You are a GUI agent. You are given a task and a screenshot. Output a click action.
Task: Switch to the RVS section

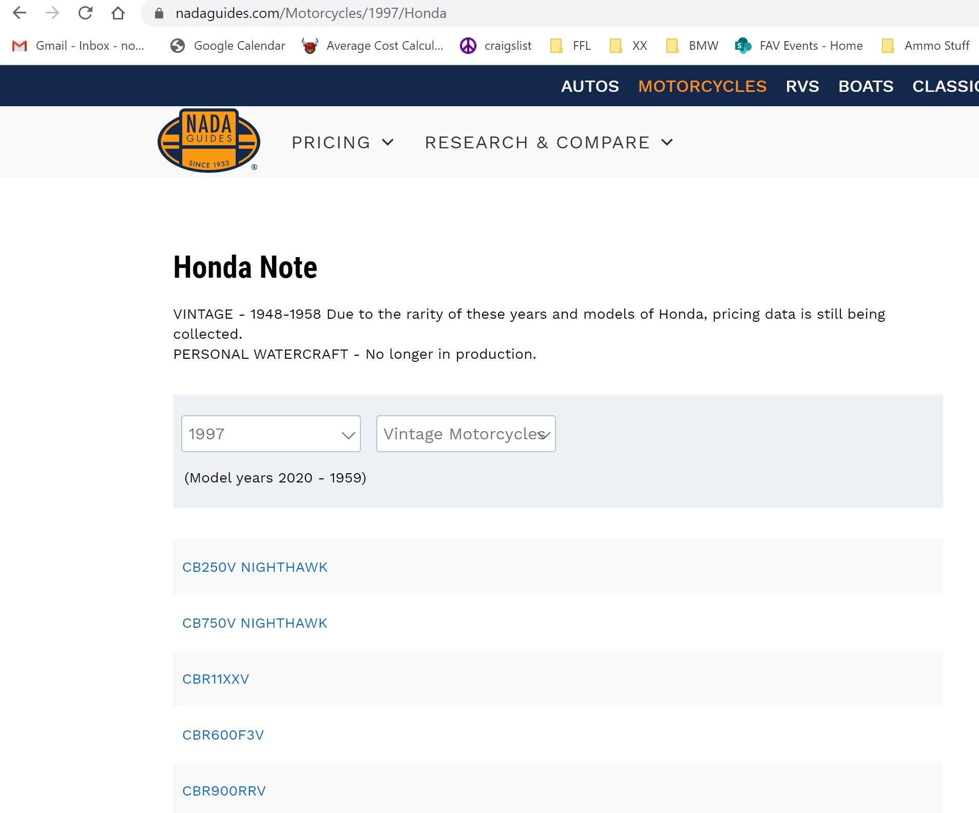802,86
